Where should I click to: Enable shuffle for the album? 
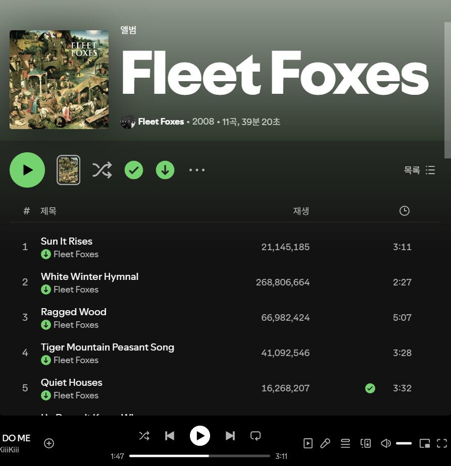pos(102,170)
